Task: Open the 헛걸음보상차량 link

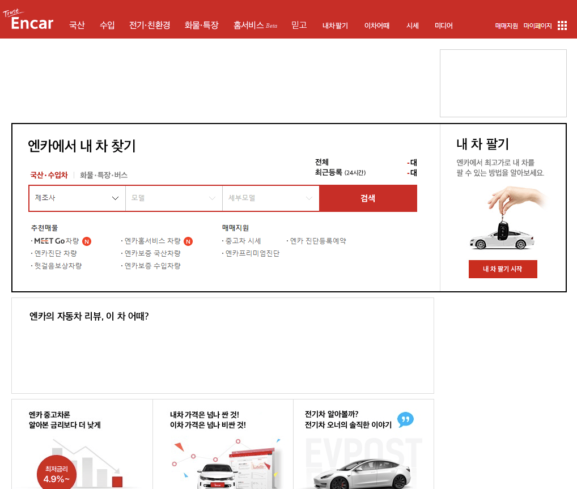Action: pos(58,266)
